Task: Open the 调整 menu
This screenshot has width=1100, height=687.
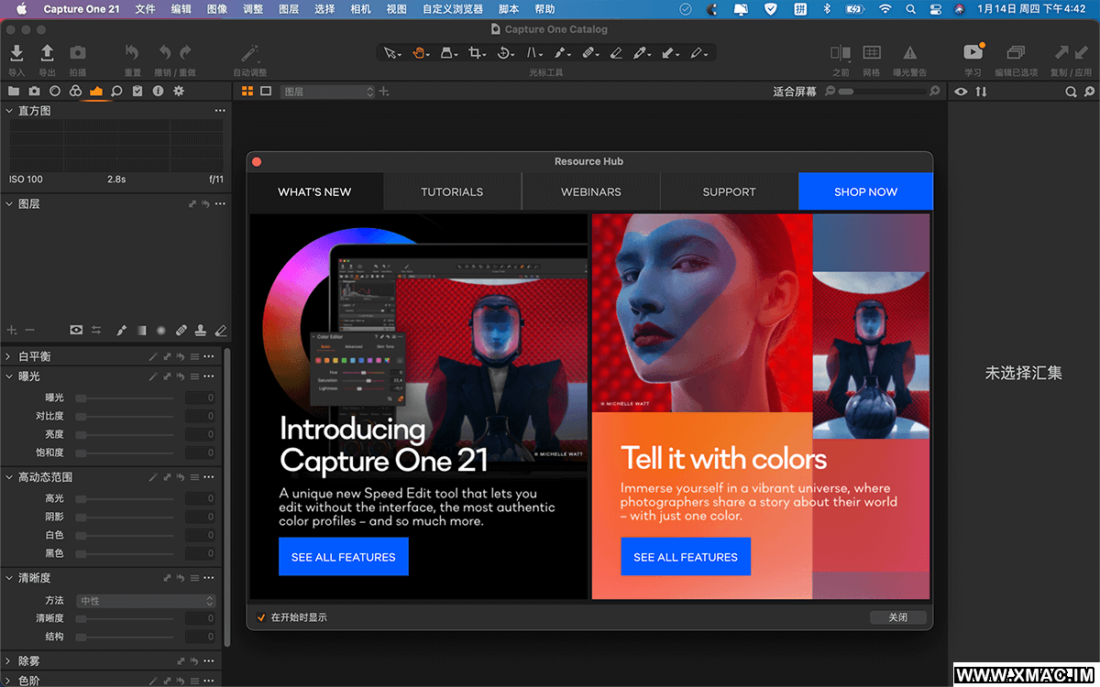Action: coord(252,9)
